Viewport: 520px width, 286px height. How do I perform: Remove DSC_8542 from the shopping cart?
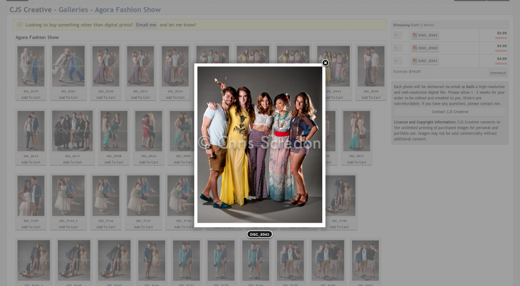[x=501, y=50]
